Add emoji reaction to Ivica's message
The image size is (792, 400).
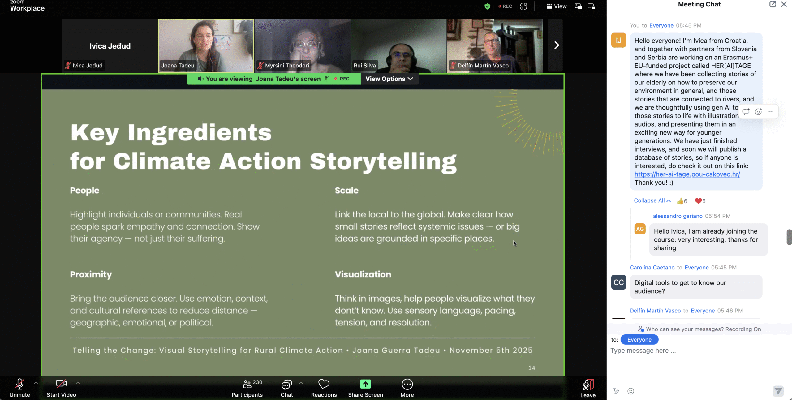[x=758, y=112]
